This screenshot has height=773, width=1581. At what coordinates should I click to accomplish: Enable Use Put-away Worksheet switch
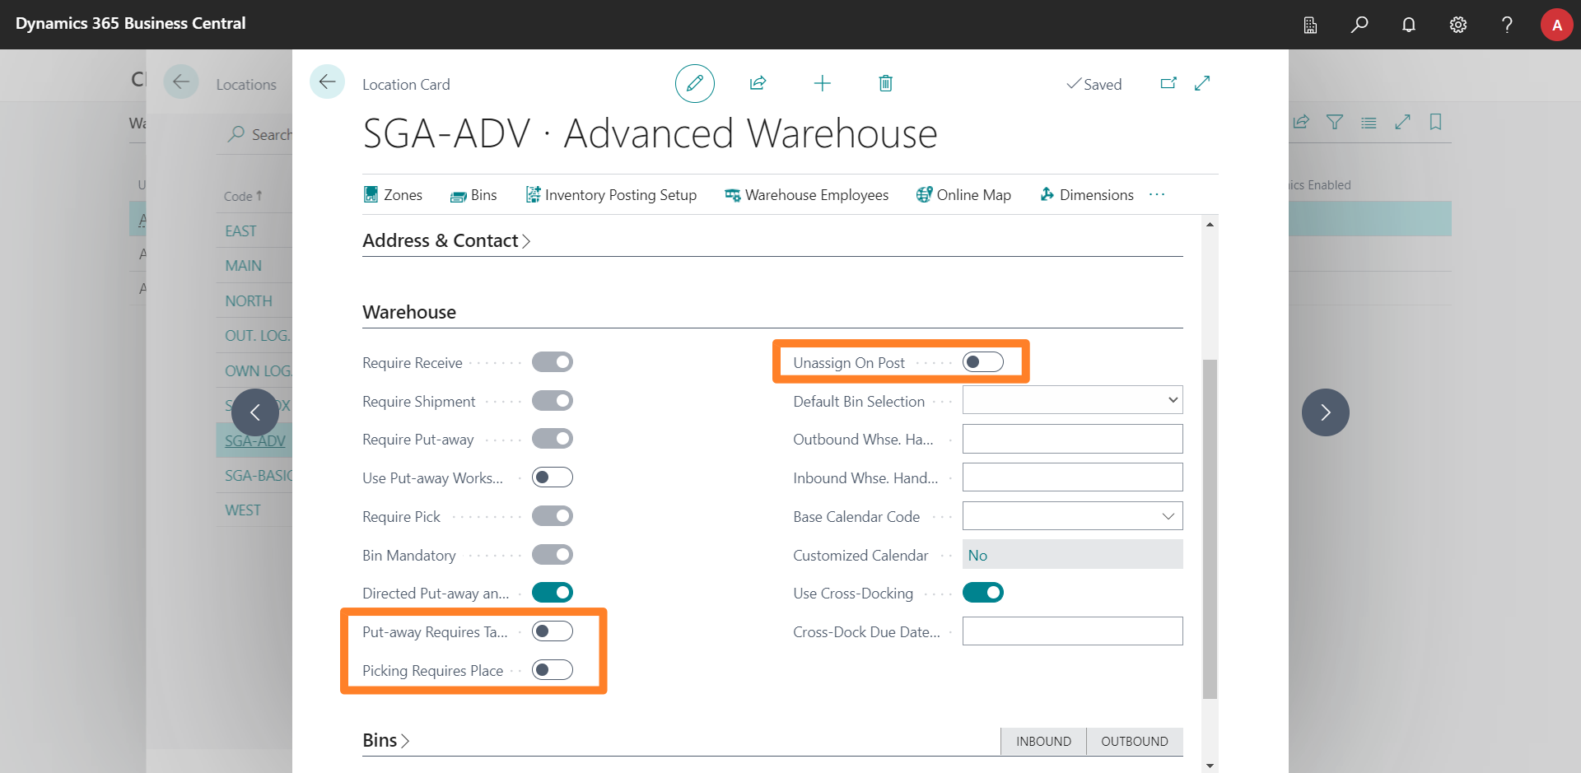[x=553, y=477]
